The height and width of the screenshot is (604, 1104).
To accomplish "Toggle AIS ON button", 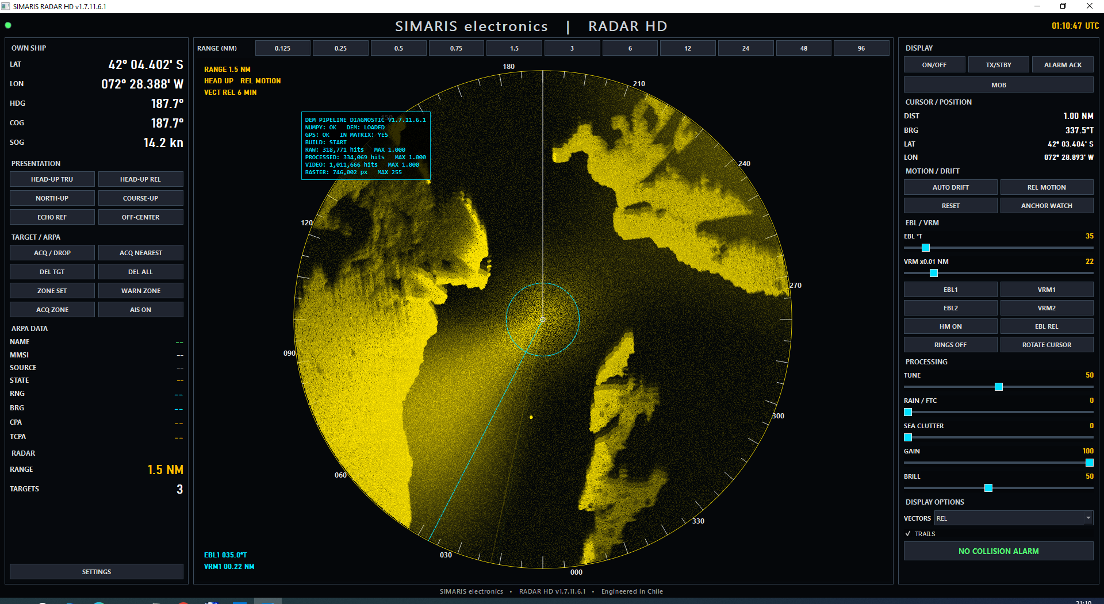I will coord(140,310).
